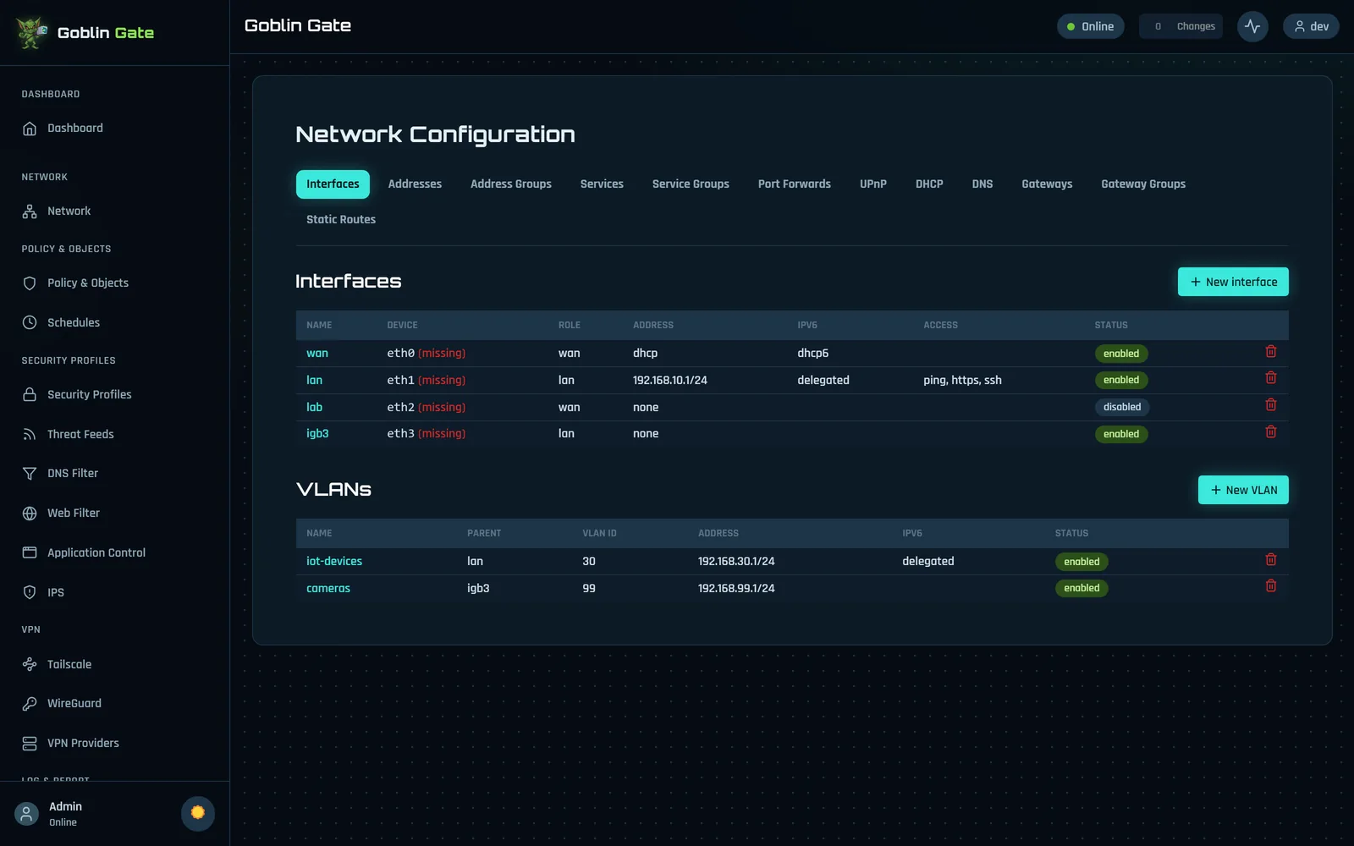
Task: Switch to the Addresses tab
Action: click(415, 184)
